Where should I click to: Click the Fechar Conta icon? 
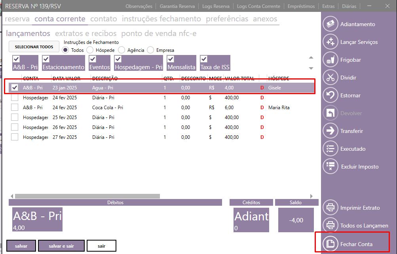pyautogui.click(x=330, y=244)
